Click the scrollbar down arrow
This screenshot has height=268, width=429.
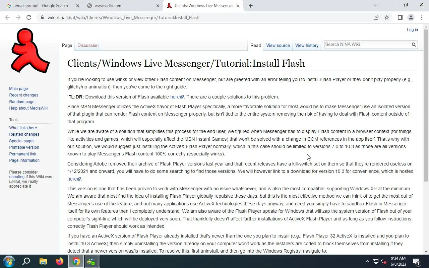tap(426, 252)
